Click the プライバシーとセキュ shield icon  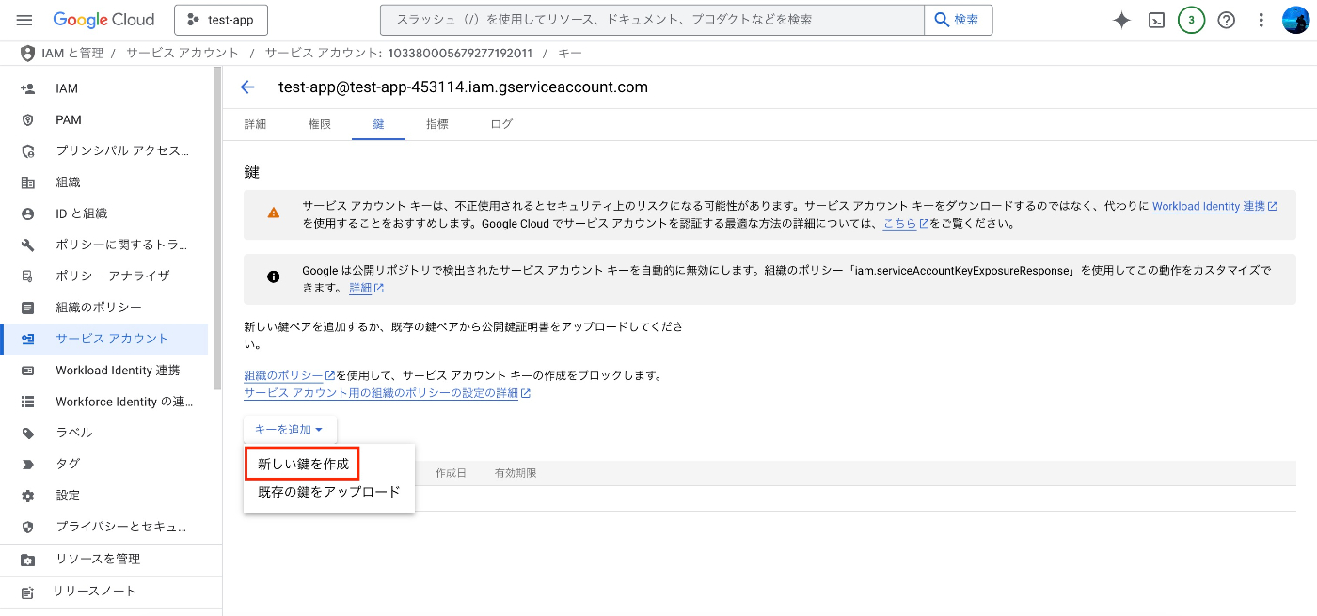27,527
